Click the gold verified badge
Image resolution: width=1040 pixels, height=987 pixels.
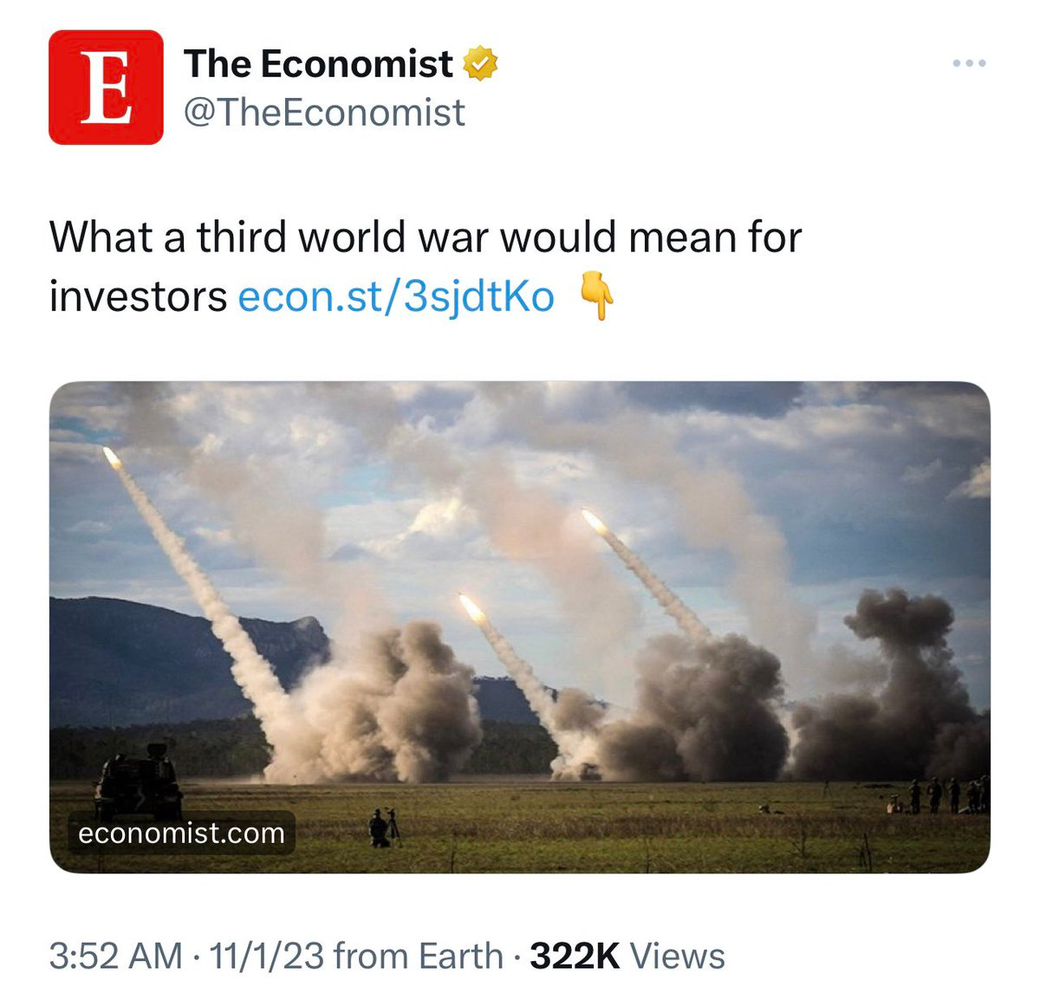click(x=481, y=64)
